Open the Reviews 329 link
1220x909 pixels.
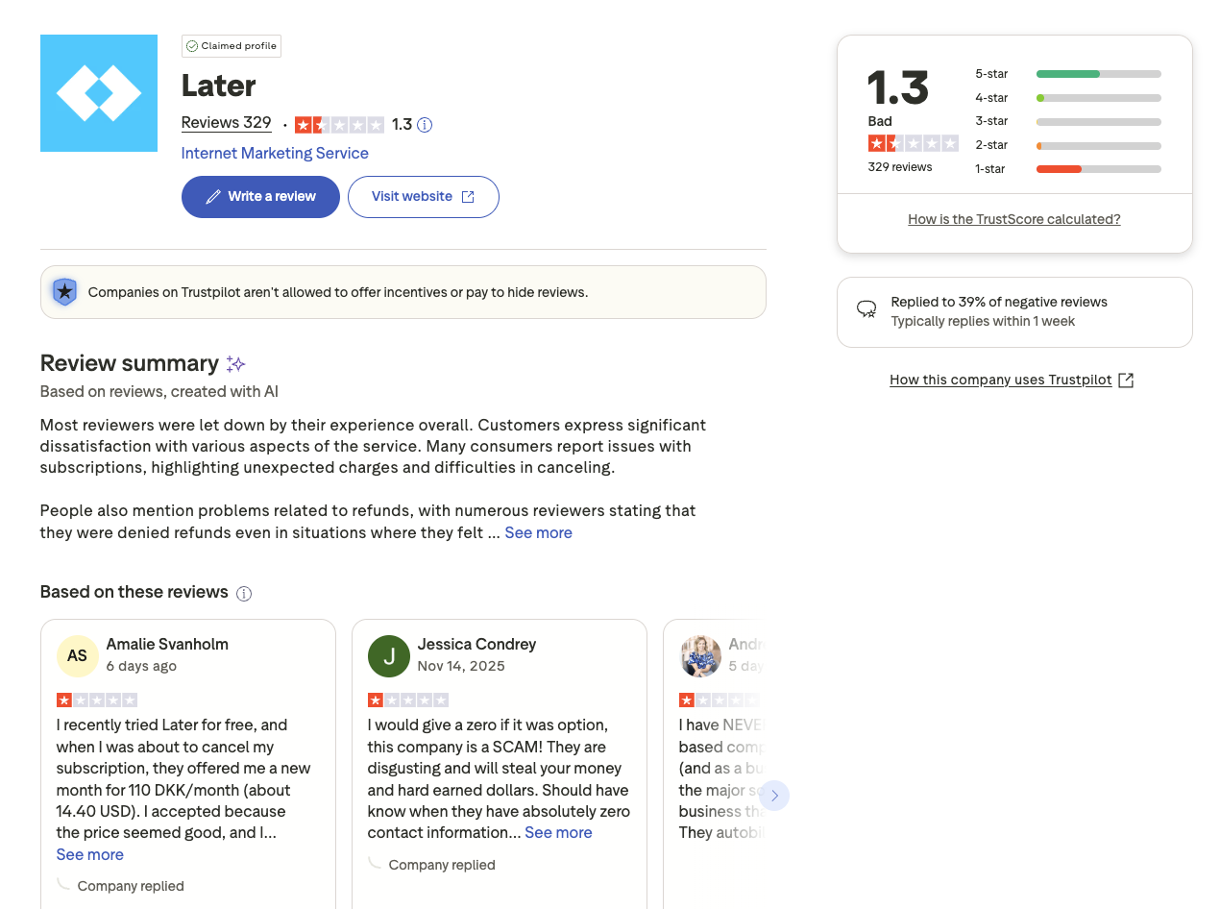pyautogui.click(x=226, y=122)
